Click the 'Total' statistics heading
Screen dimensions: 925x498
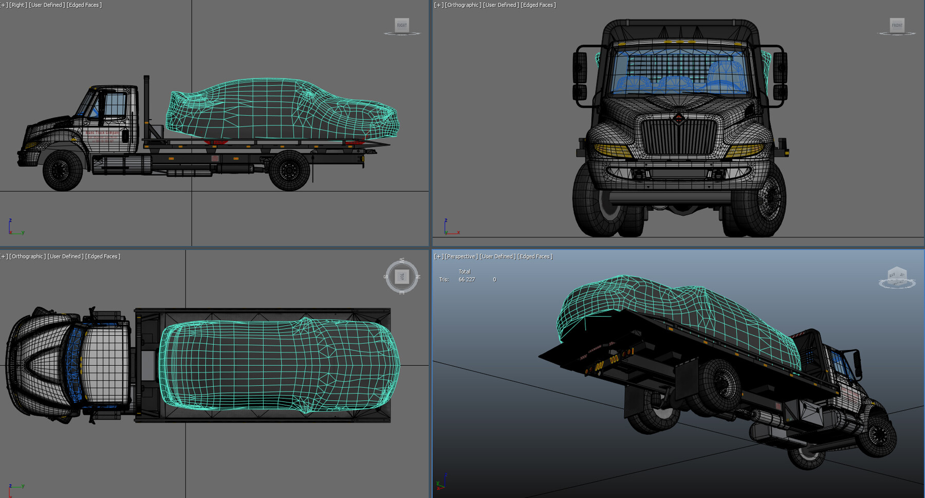coord(465,271)
